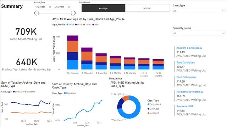Click Day Case legend in line chart

pyautogui.click(x=18, y=92)
